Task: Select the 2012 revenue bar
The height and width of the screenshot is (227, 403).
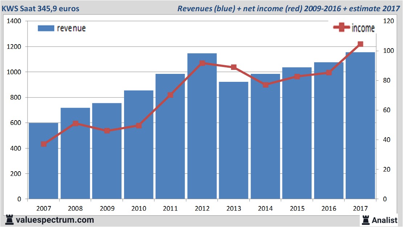Action: click(x=202, y=127)
